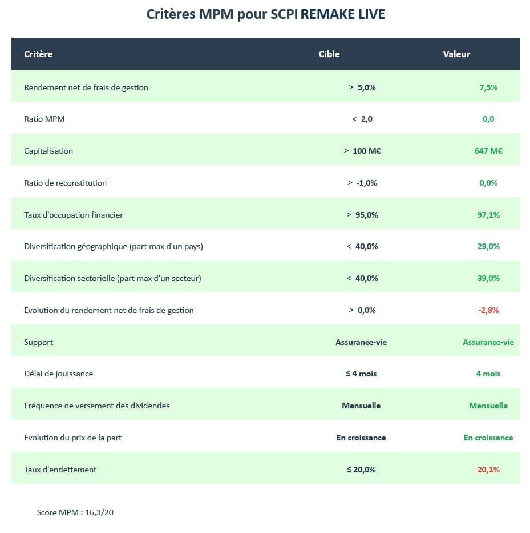Click the Ratio MPM criterion label
The image size is (530, 533).
tap(44, 119)
